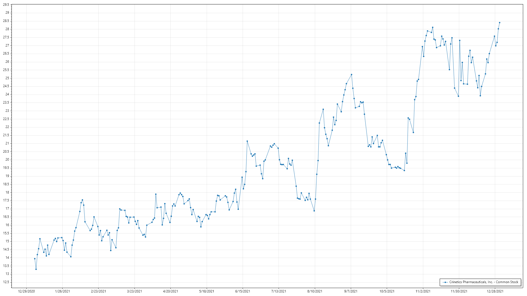Click the 25 y-axis tick label
The height and width of the screenshot is (296, 527).
coord(7,78)
